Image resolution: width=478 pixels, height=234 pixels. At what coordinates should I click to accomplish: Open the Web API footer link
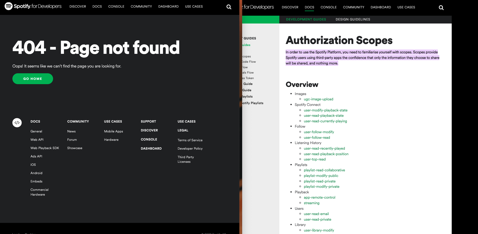click(x=37, y=140)
